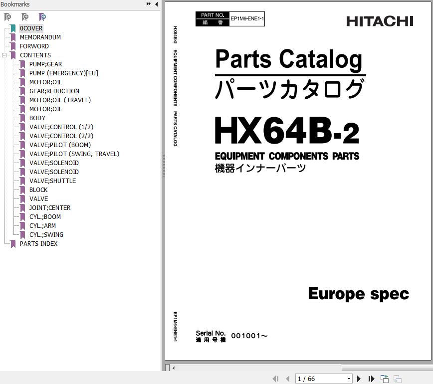
Task: Click the horizontal scrollbar left arrow
Action: pos(173,368)
